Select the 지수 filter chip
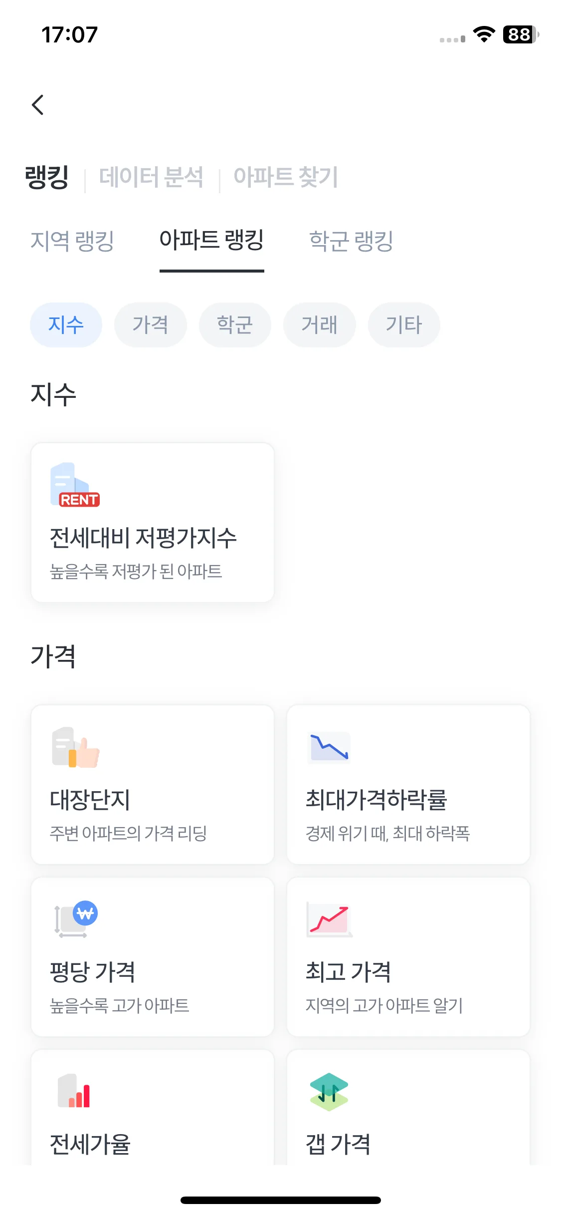This screenshot has width=561, height=1216. coord(66,325)
